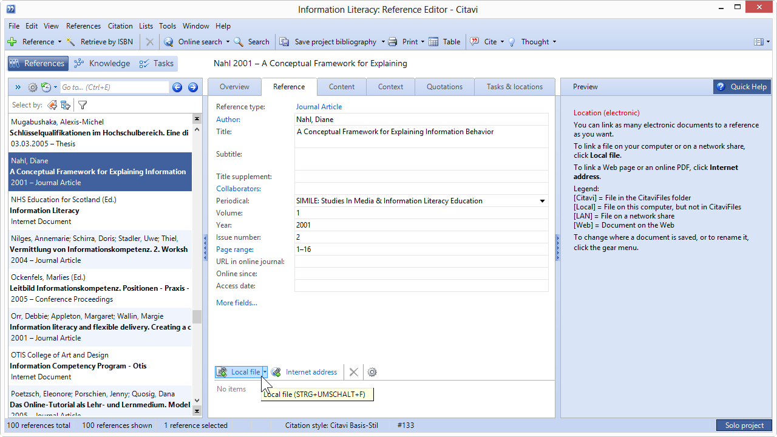Select the Mugabushaka, Alexis-Michel reference

coord(100,133)
